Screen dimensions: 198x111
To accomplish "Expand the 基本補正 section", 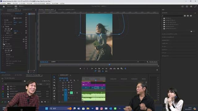I will point(3,55).
